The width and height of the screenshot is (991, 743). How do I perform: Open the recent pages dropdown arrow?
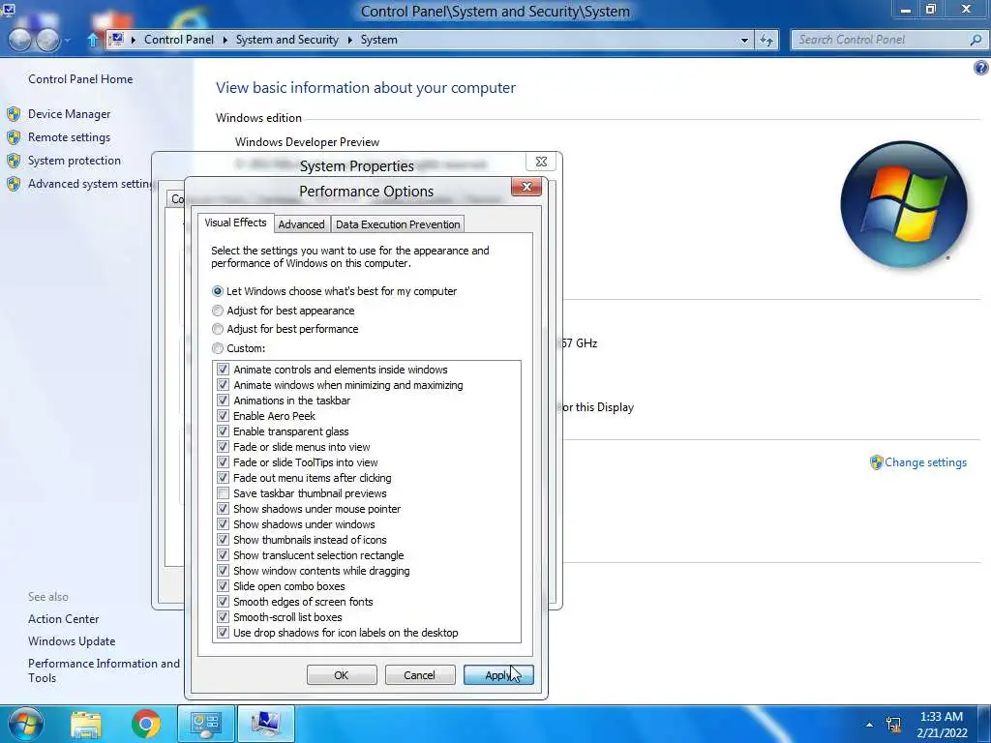point(68,41)
